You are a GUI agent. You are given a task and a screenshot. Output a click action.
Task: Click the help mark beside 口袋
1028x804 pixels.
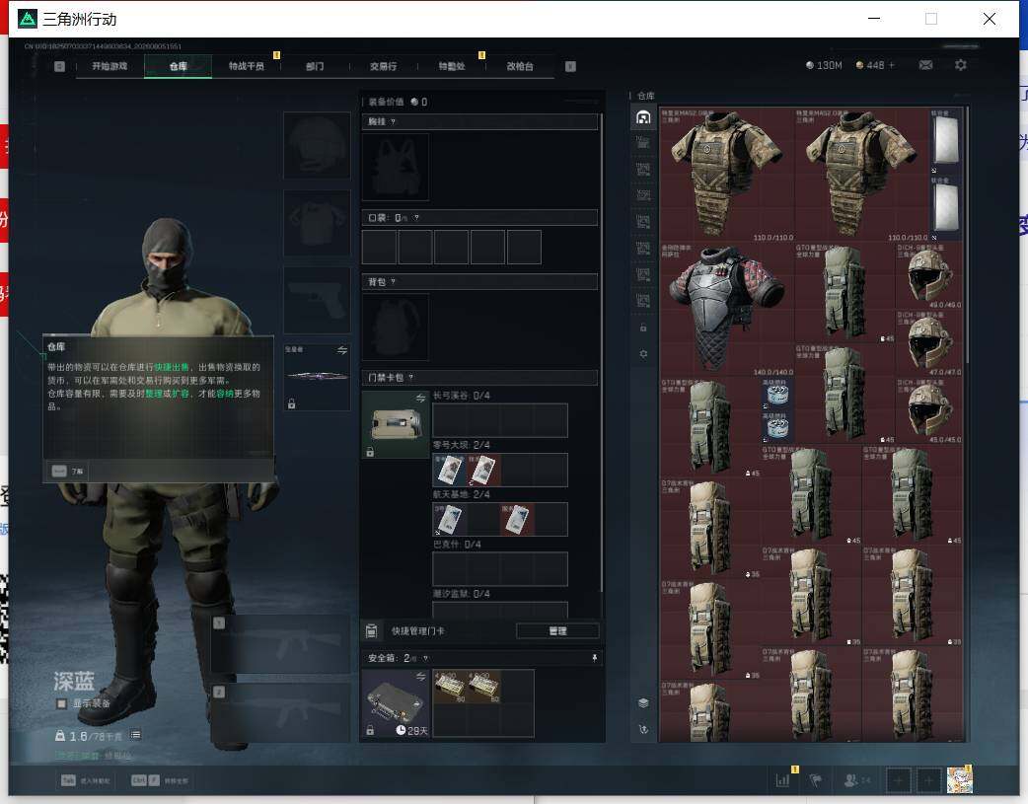[416, 218]
